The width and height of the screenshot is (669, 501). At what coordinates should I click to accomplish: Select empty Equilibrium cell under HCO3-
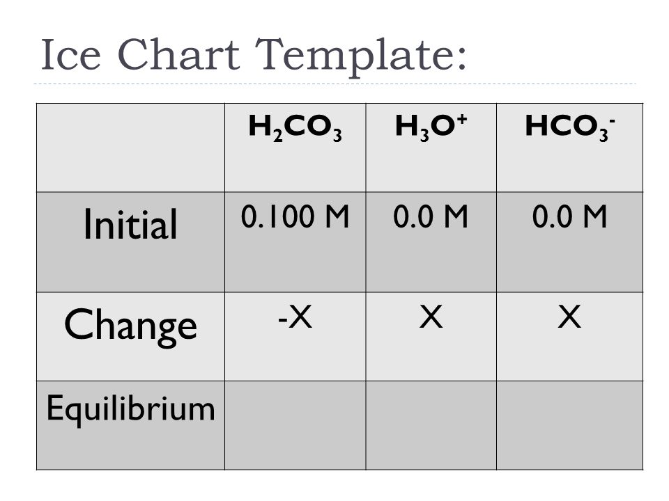[x=569, y=425]
